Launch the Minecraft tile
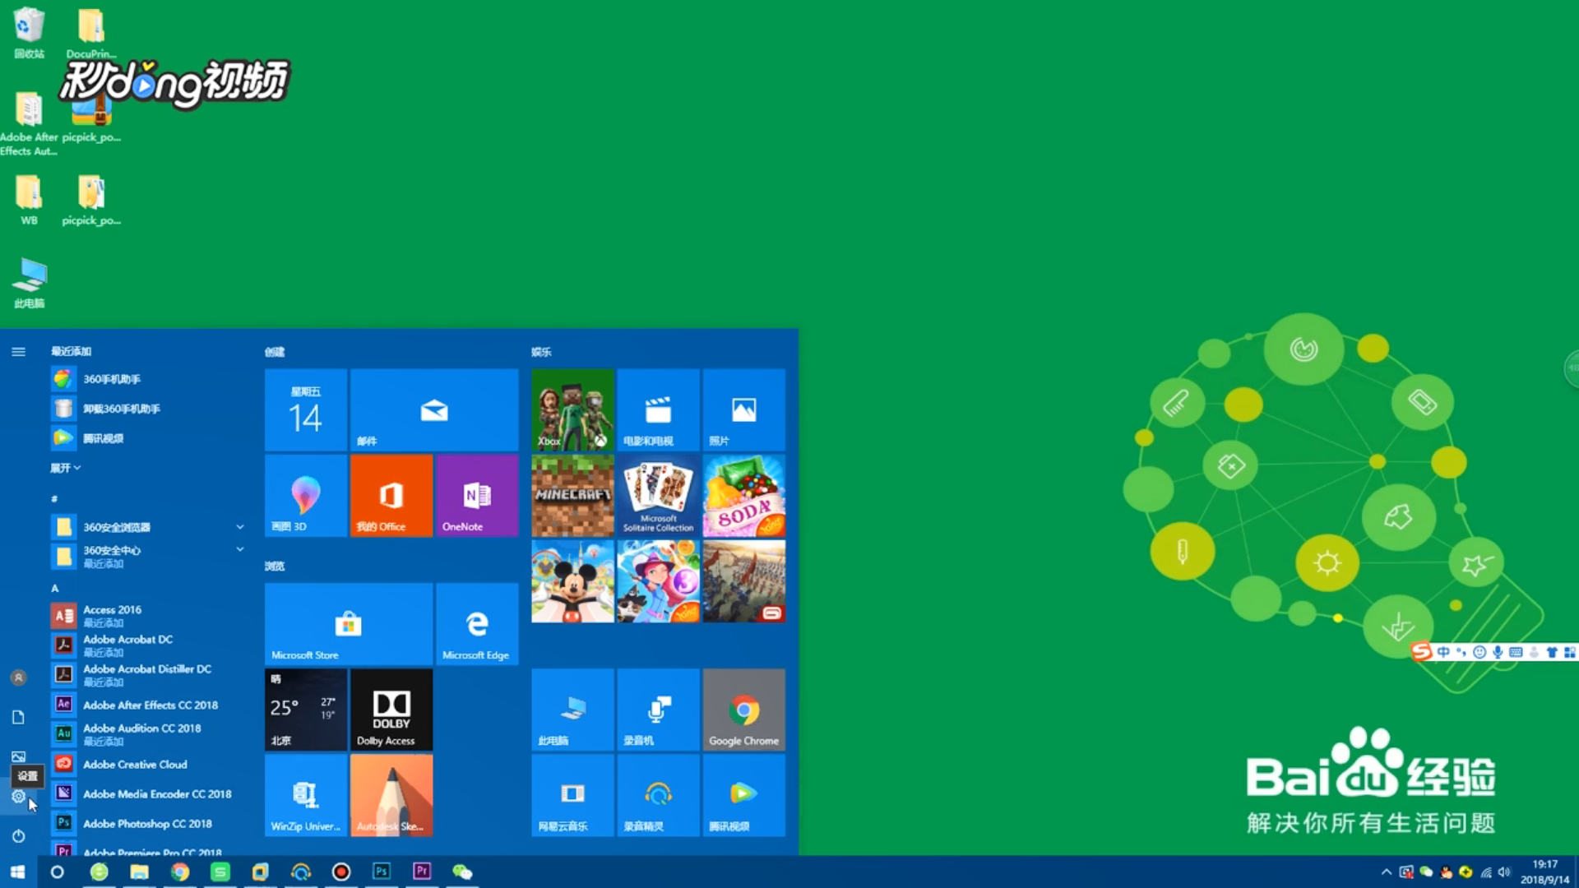The image size is (1579, 888). (x=572, y=496)
